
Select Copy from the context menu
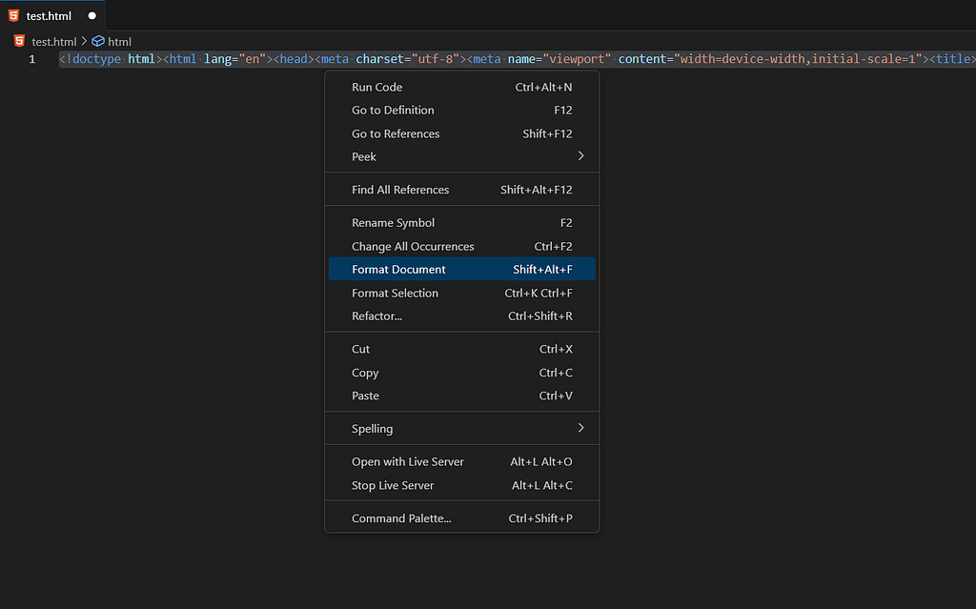click(x=462, y=373)
